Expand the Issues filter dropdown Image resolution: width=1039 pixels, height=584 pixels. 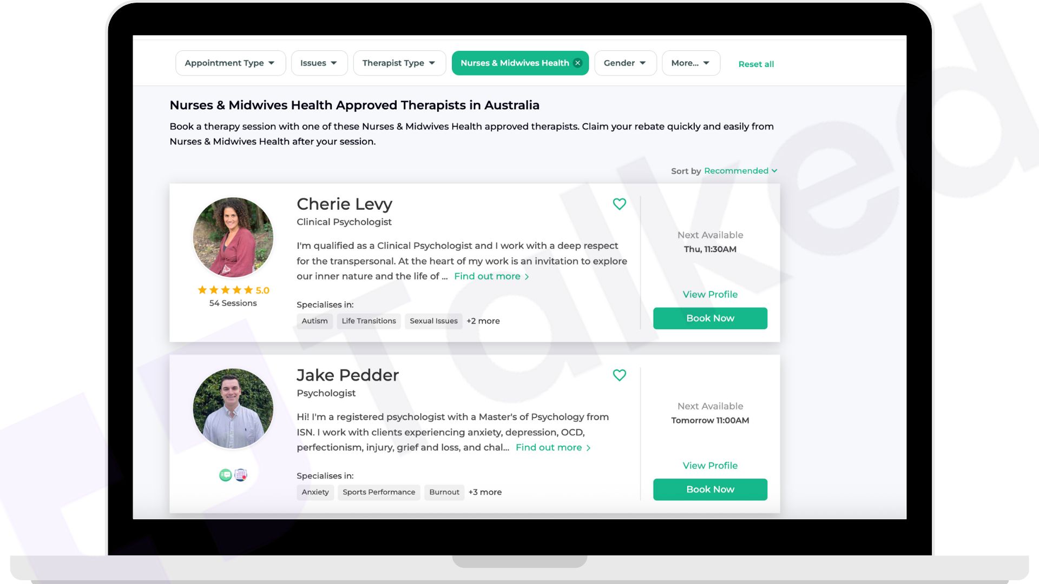click(319, 63)
